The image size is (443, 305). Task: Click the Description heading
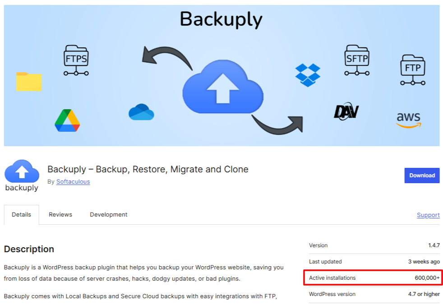[29, 249]
